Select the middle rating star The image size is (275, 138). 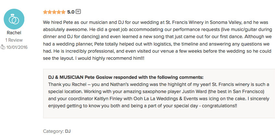[54, 12]
